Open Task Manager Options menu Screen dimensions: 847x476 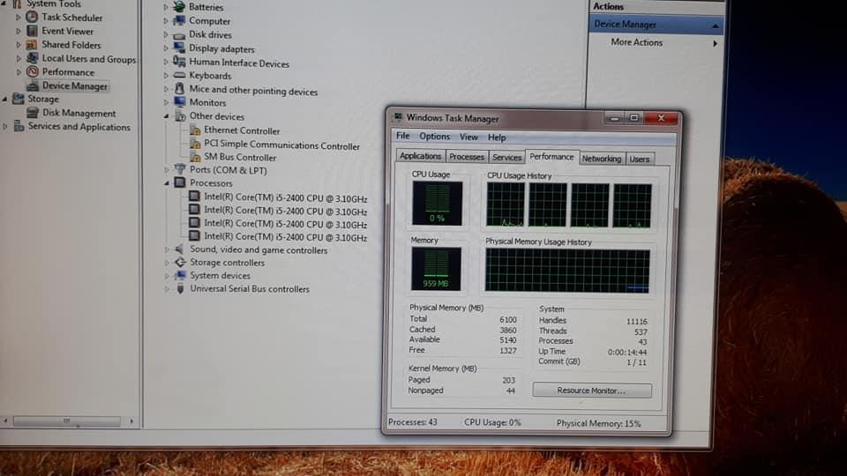coord(434,137)
